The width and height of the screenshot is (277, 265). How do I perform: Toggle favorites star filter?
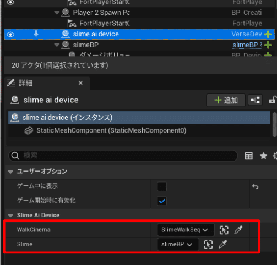[263, 156]
